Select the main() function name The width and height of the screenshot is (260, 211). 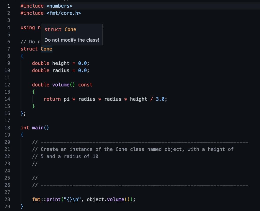click(38, 128)
